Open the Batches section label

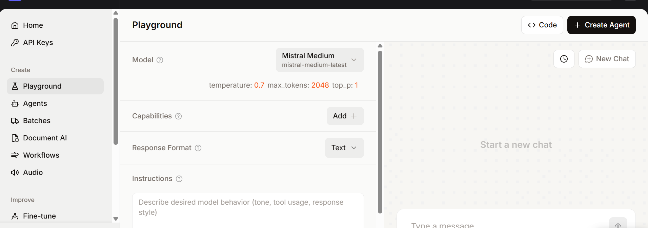tap(37, 121)
